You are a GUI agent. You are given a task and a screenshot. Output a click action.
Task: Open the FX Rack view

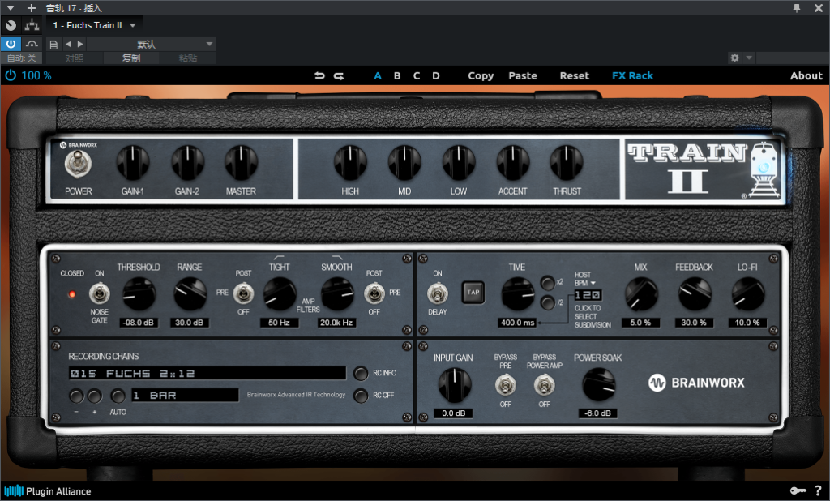point(632,75)
